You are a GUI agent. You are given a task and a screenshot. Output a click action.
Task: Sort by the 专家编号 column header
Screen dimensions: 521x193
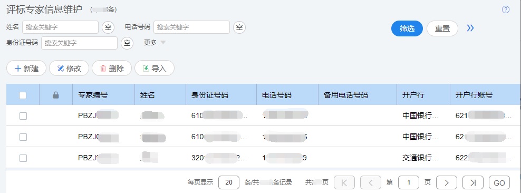pyautogui.click(x=93, y=95)
